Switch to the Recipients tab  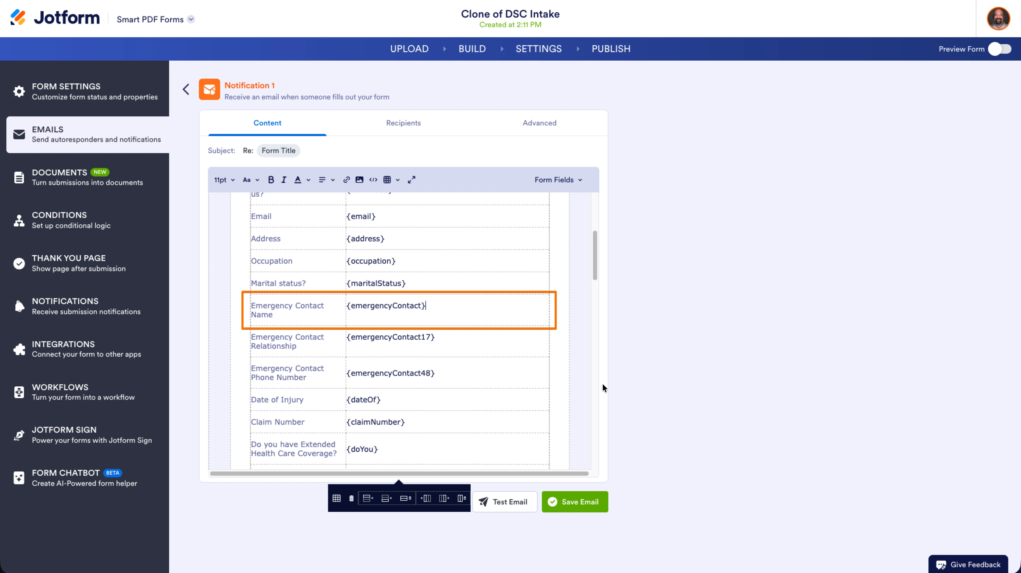403,123
